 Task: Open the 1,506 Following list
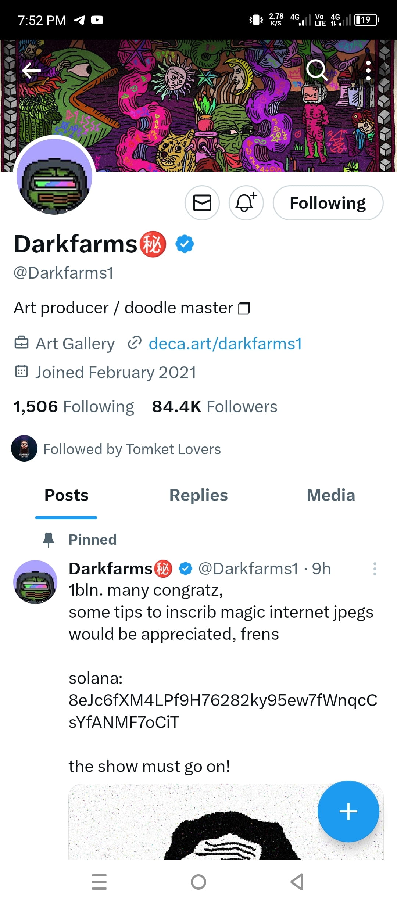73,406
